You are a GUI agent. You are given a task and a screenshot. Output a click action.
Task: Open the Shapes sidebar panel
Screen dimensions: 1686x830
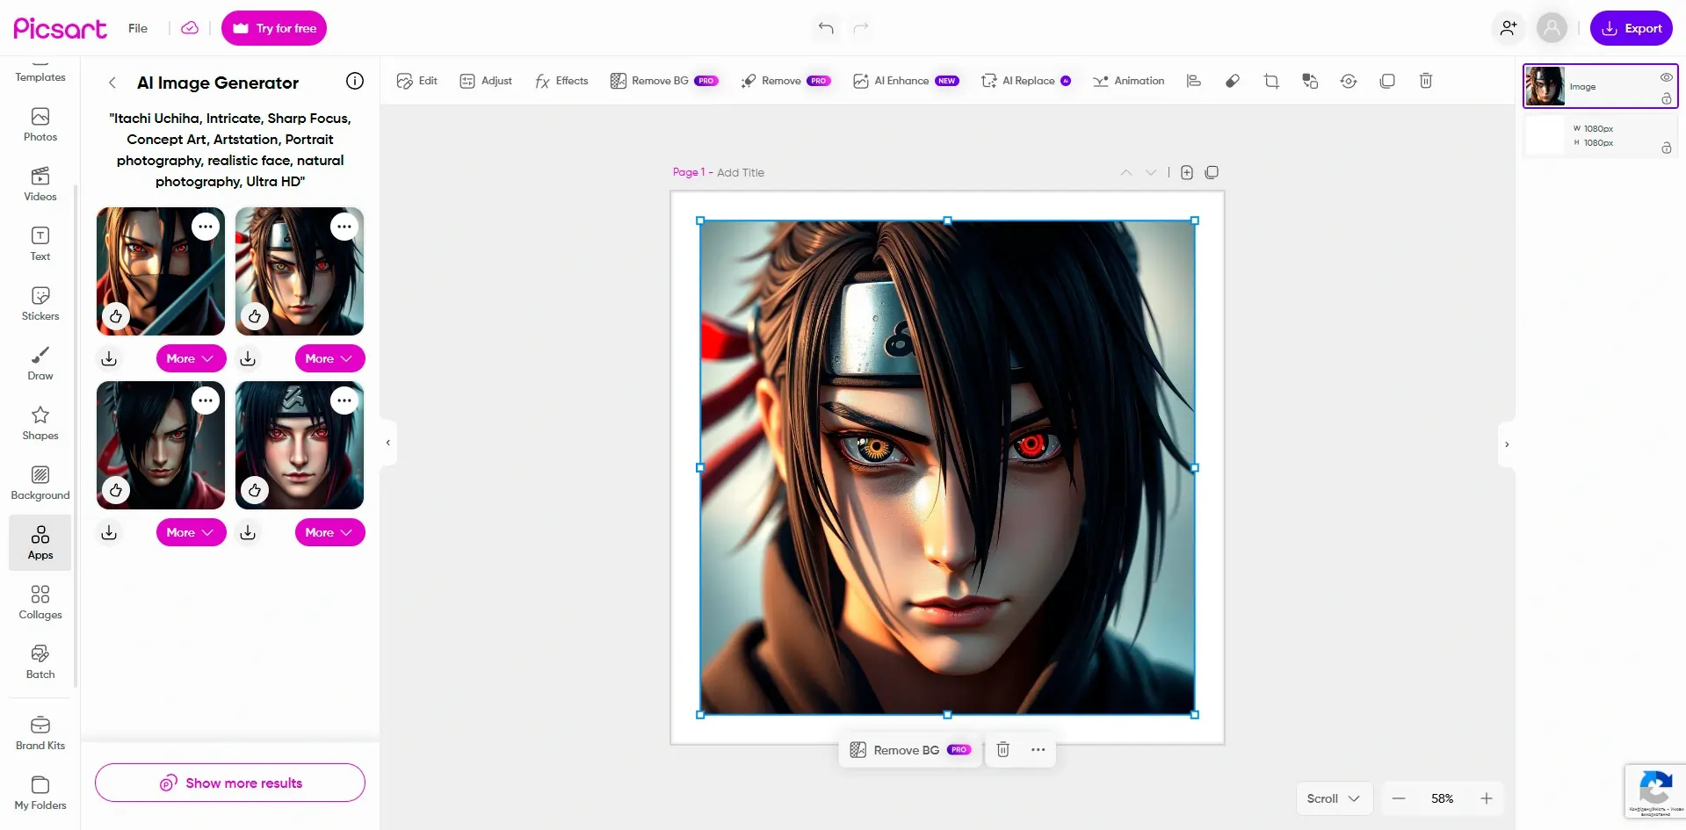click(x=40, y=423)
